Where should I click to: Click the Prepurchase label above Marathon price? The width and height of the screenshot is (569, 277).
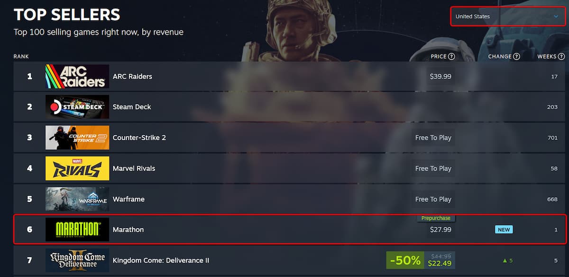436,218
